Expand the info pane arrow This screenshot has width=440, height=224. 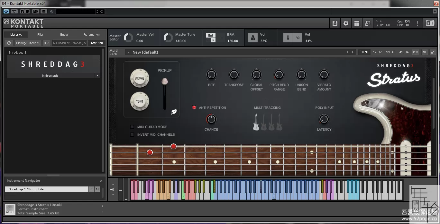[x=103, y=206]
